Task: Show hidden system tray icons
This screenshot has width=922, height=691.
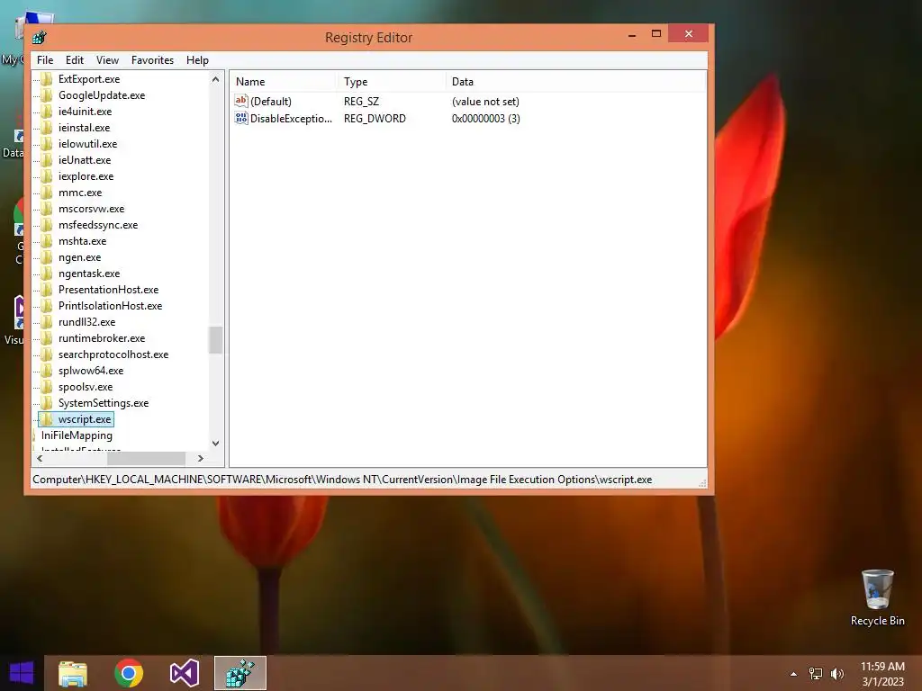Action: click(x=793, y=674)
